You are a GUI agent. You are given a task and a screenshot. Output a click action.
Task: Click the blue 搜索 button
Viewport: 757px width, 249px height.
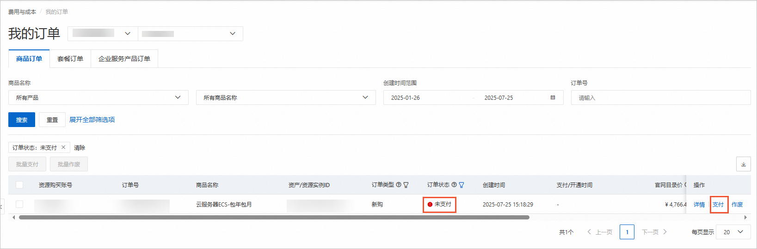(22, 120)
